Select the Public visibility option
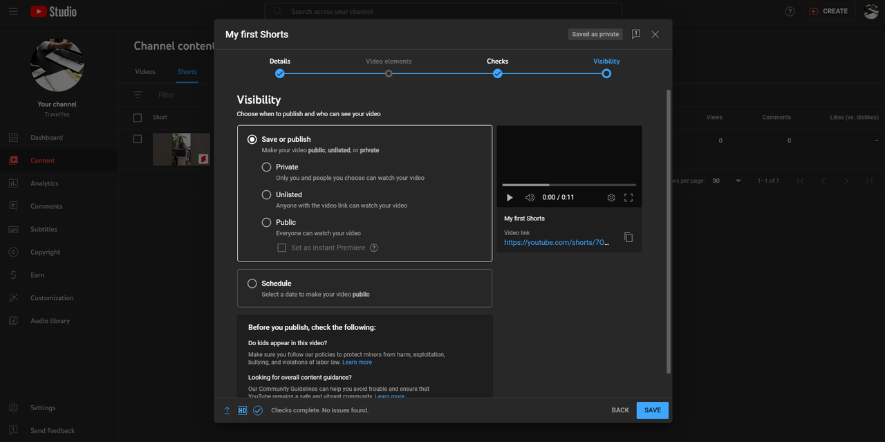This screenshot has height=442, width=885. pos(266,222)
